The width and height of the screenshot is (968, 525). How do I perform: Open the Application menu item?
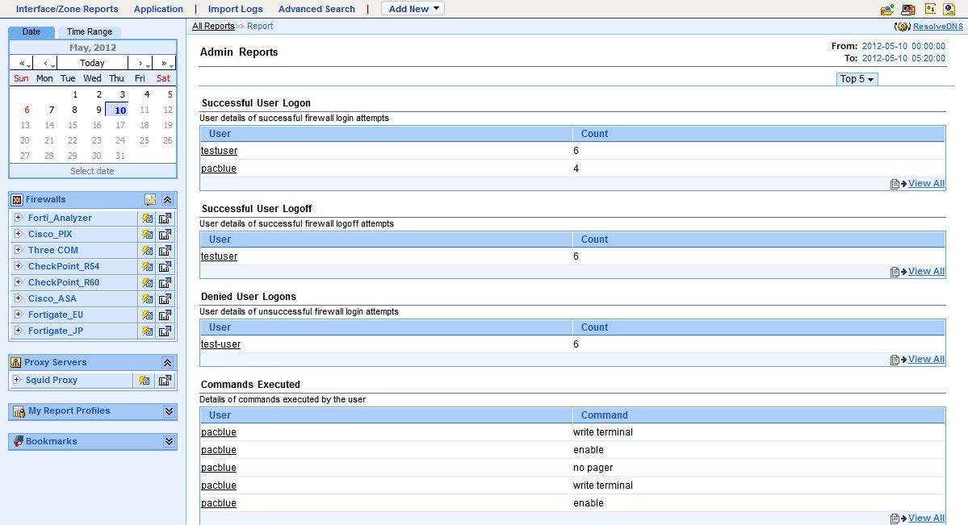(159, 9)
